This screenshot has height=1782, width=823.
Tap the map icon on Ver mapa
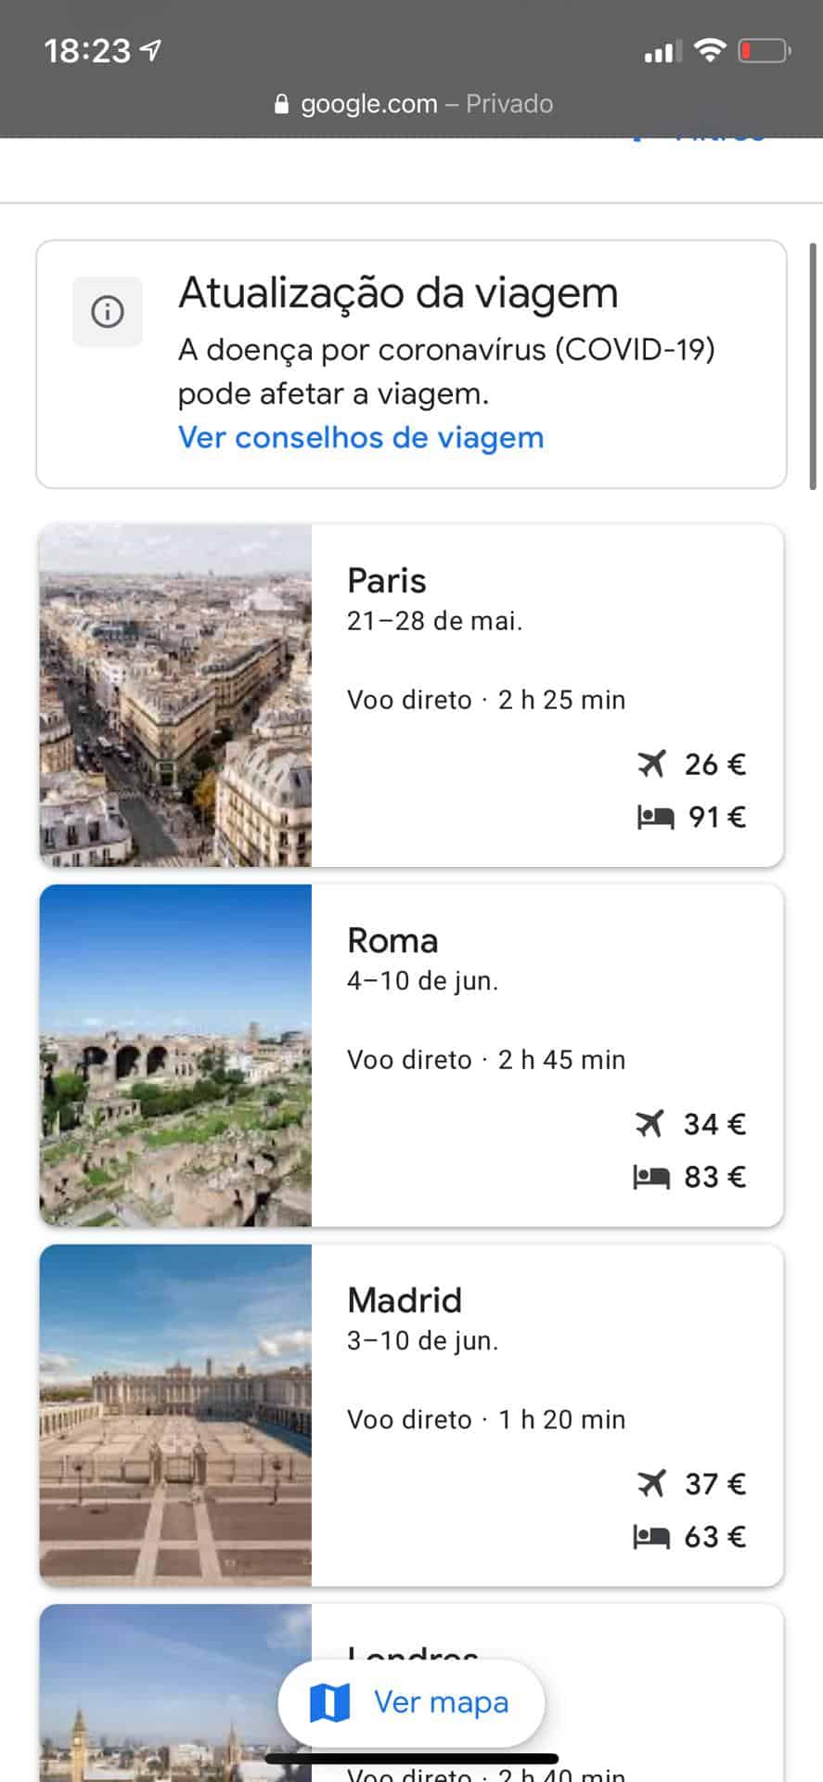[329, 1702]
